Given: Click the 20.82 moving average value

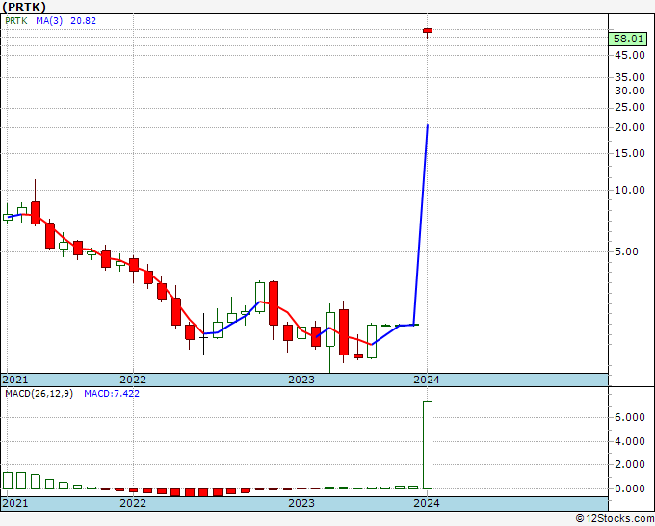Looking at the screenshot, I should coord(83,21).
